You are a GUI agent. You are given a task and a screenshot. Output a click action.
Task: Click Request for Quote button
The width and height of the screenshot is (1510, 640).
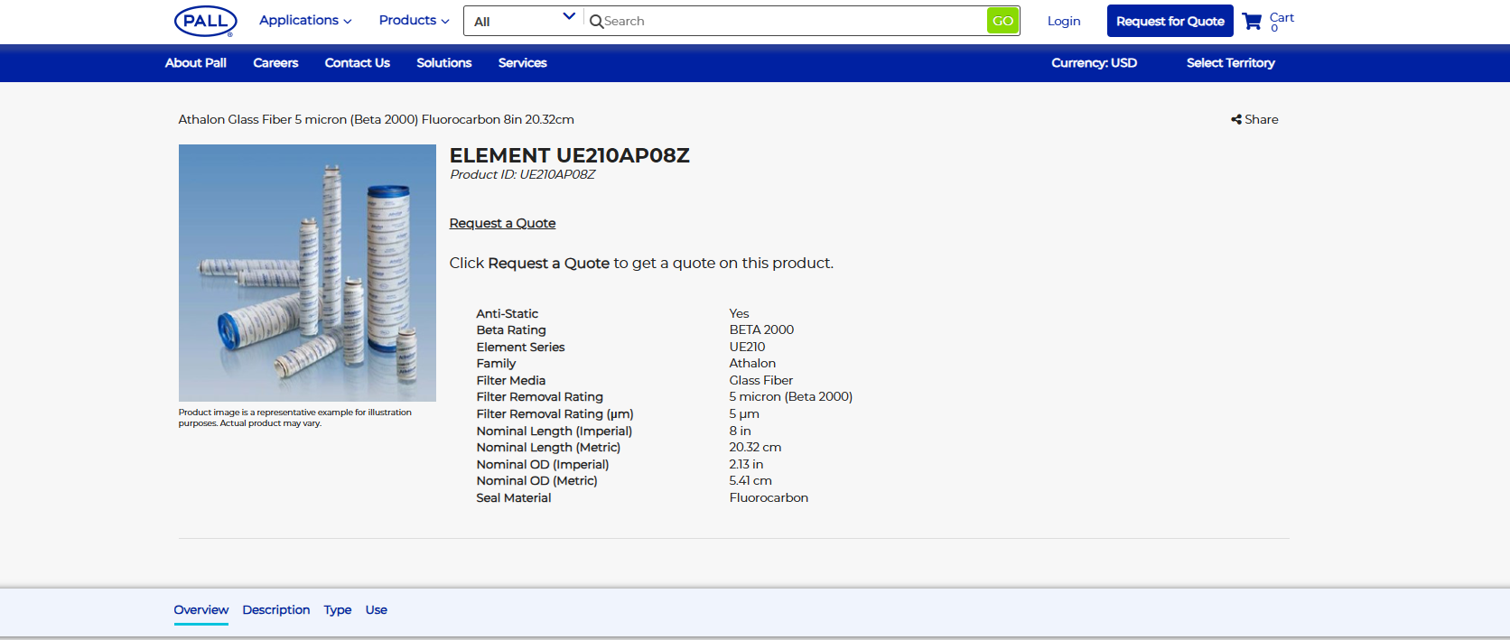point(1170,21)
